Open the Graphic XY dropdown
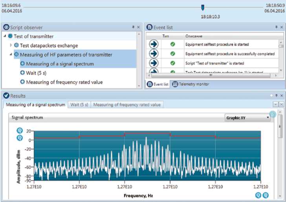 (268, 118)
